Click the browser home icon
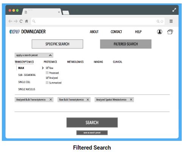This screenshot has width=184, height=153. click(27, 21)
